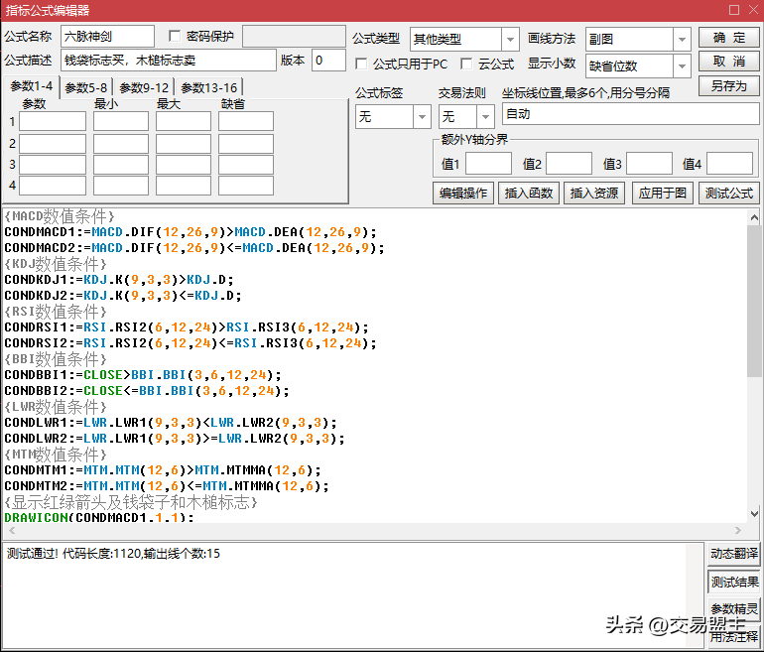Click row 1 参数 name field
This screenshot has height=652, width=764.
(x=53, y=121)
